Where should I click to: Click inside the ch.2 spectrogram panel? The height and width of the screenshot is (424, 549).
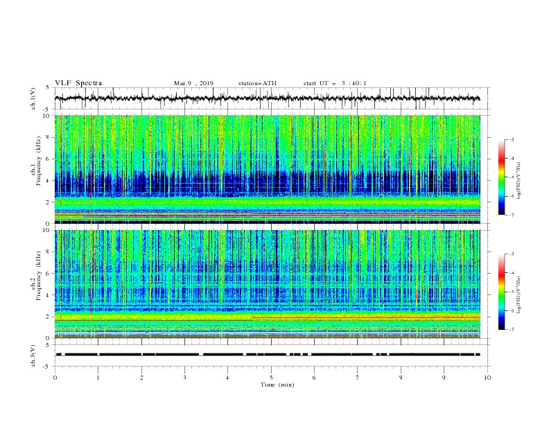click(x=267, y=284)
